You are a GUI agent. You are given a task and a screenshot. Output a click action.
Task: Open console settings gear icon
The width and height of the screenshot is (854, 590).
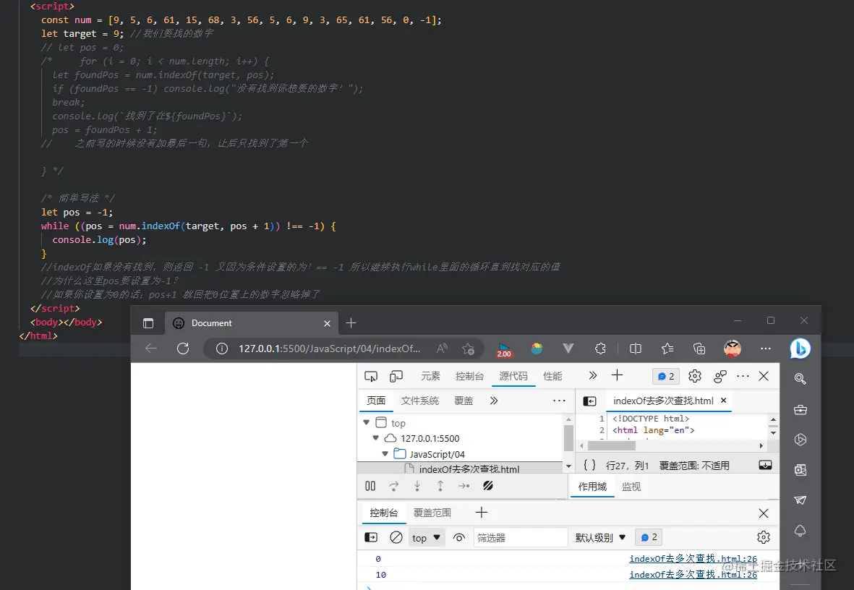tap(764, 538)
